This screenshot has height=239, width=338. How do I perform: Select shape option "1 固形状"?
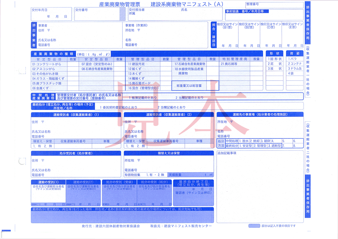point(275,59)
